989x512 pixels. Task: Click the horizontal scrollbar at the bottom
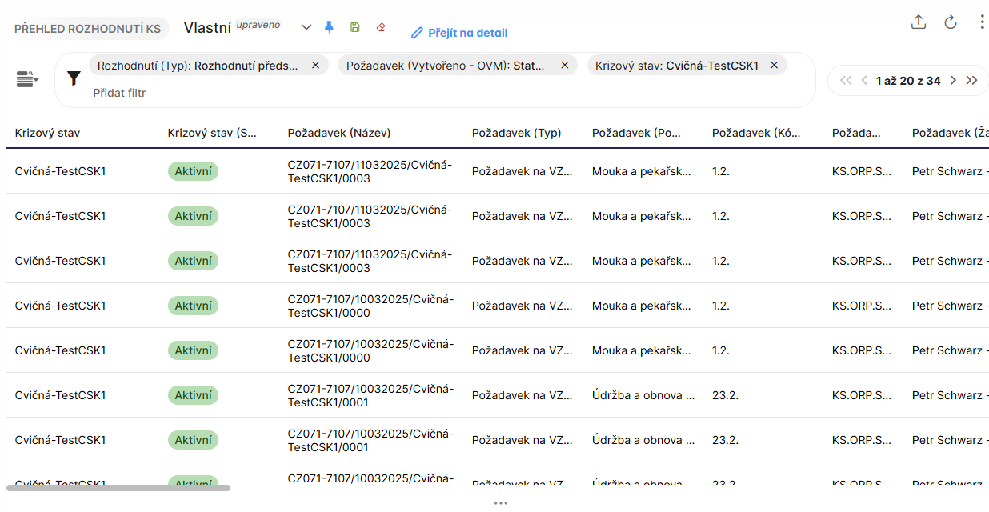118,487
